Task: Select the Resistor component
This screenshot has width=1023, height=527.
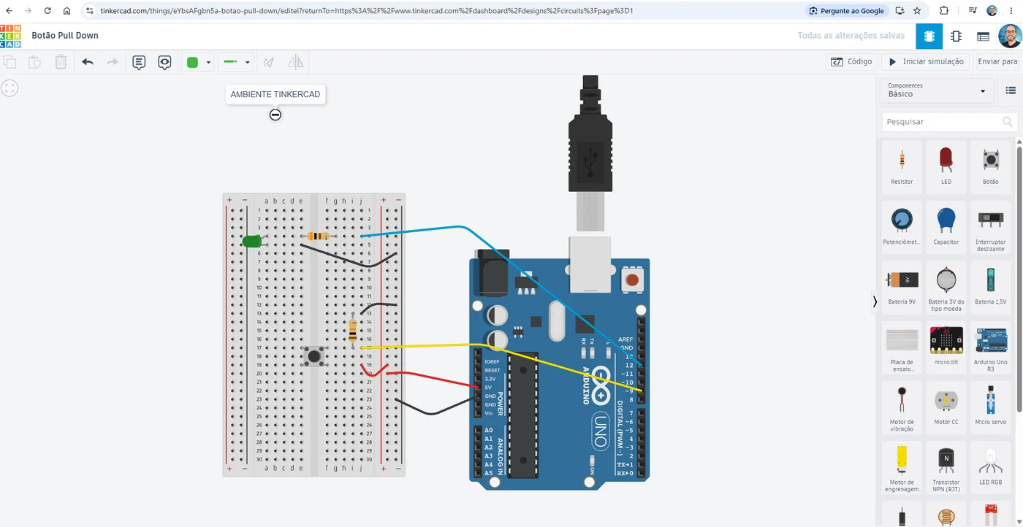Action: coord(902,166)
